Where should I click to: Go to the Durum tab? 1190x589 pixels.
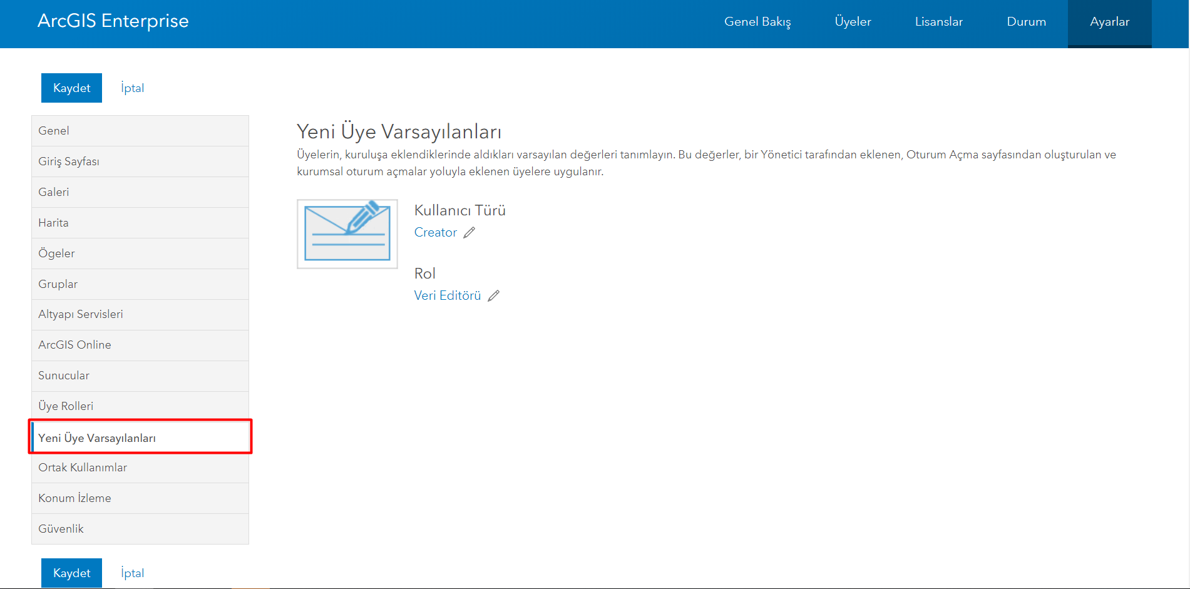[x=1026, y=22]
